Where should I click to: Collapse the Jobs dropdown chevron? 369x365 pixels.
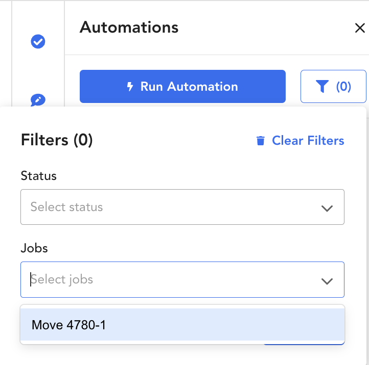pos(327,281)
